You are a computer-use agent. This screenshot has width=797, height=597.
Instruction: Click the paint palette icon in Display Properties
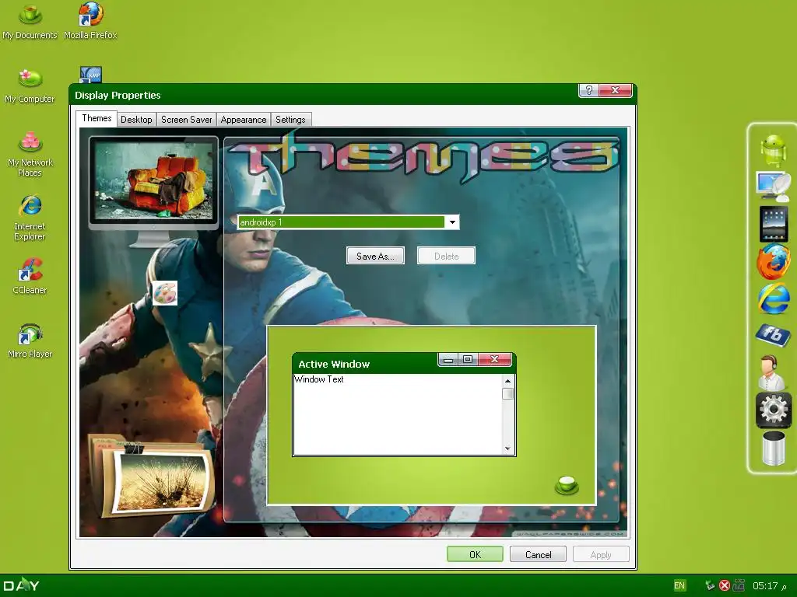click(x=165, y=293)
